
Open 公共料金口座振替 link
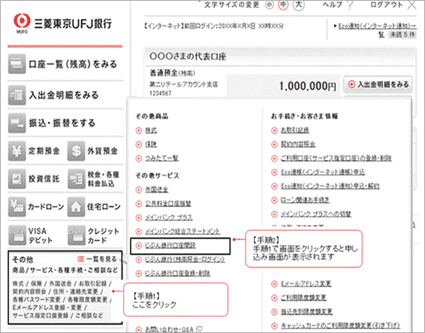point(168,204)
